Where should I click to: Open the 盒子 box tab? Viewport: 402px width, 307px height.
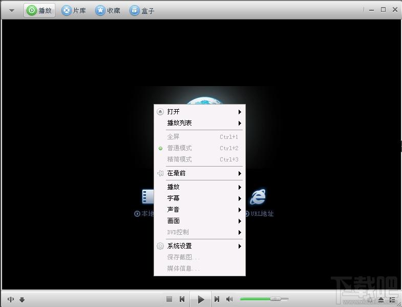[x=142, y=11]
